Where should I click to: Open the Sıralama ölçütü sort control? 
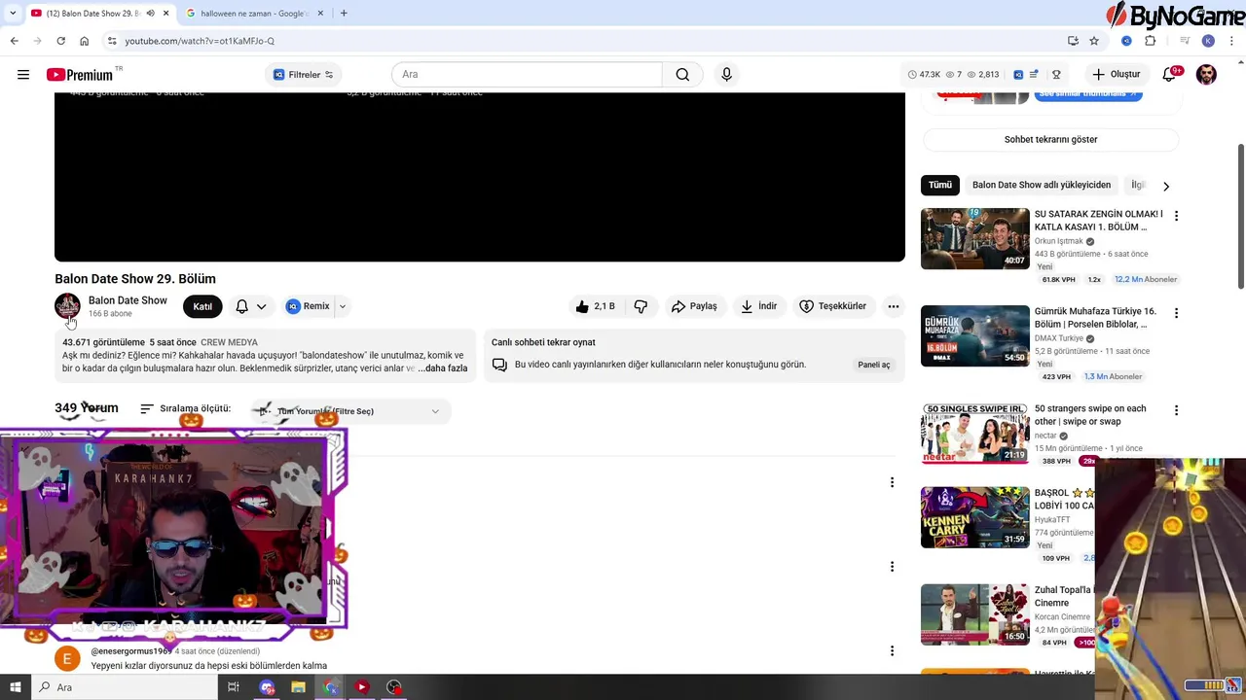(x=185, y=408)
